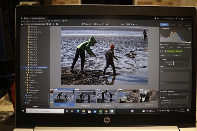Refresh the folder with the circular arrows icon
Image resolution: width=197 pixels, height=131 pixels.
point(50,24)
